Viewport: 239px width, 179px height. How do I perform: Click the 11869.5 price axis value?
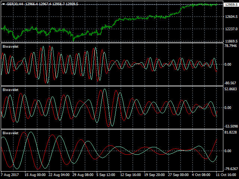[x=231, y=41]
